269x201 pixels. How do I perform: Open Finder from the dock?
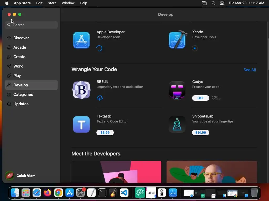(x=15, y=193)
